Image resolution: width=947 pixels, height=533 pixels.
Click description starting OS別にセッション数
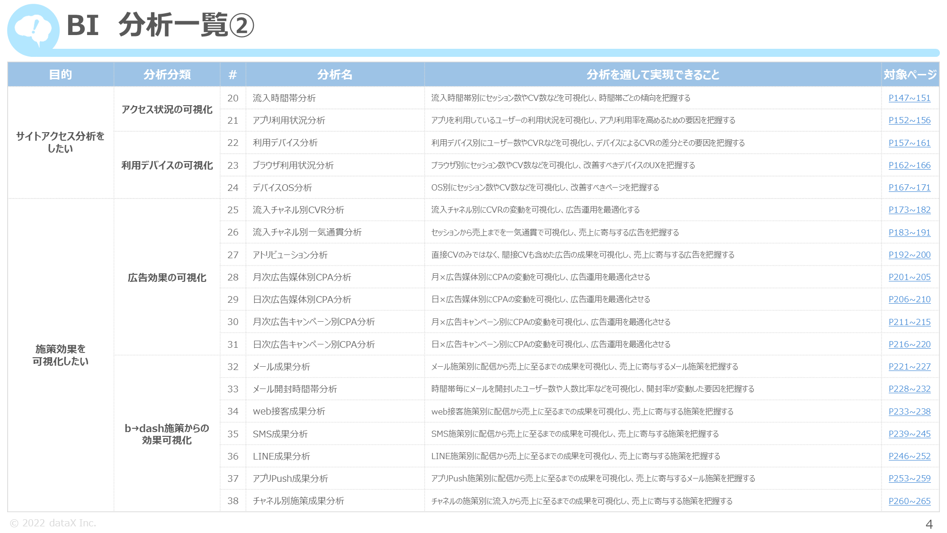point(545,188)
